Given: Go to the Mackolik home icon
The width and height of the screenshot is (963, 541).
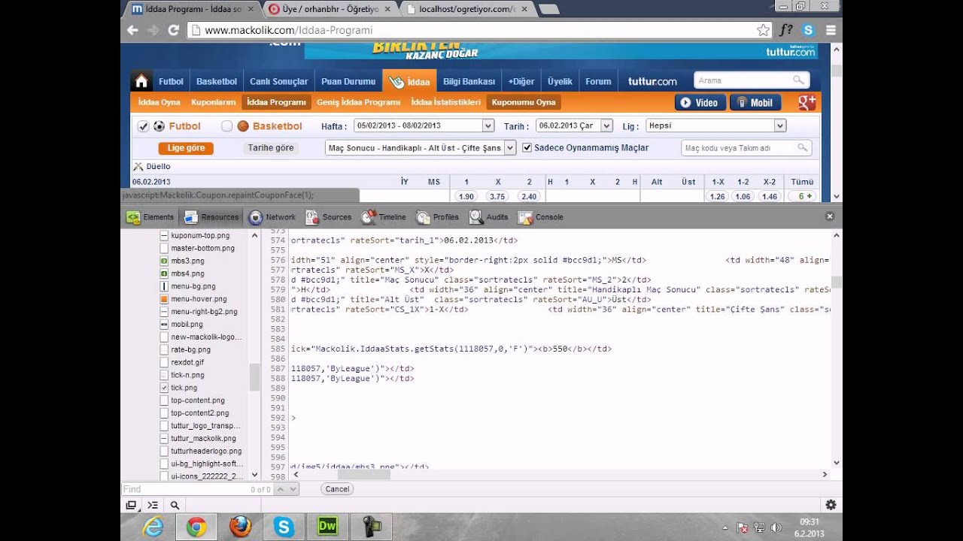Looking at the screenshot, I should tap(141, 81).
